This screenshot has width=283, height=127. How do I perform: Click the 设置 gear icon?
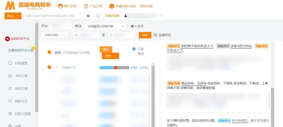(x=10, y=126)
